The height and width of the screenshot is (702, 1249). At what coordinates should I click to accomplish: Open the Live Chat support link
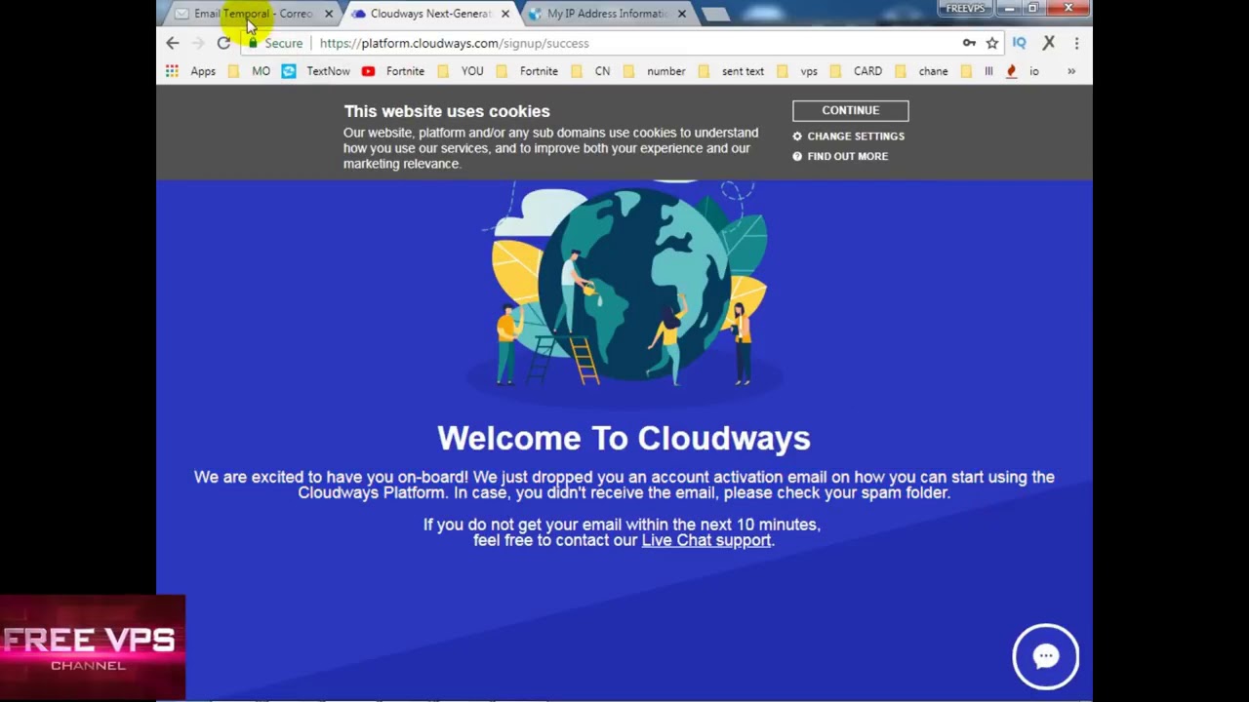point(706,540)
